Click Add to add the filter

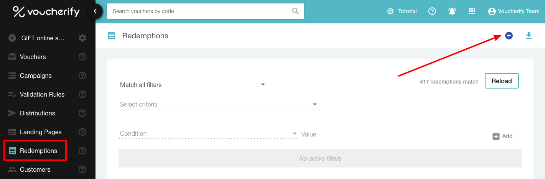coord(502,136)
